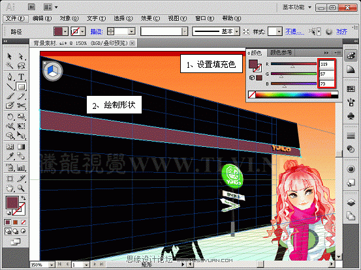Click the 描边 stroke link
The height and width of the screenshot is (270, 361).
coord(97,31)
